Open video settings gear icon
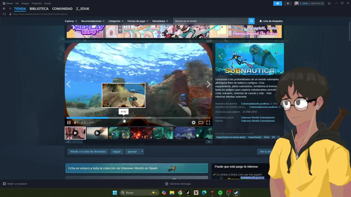 click(x=194, y=123)
